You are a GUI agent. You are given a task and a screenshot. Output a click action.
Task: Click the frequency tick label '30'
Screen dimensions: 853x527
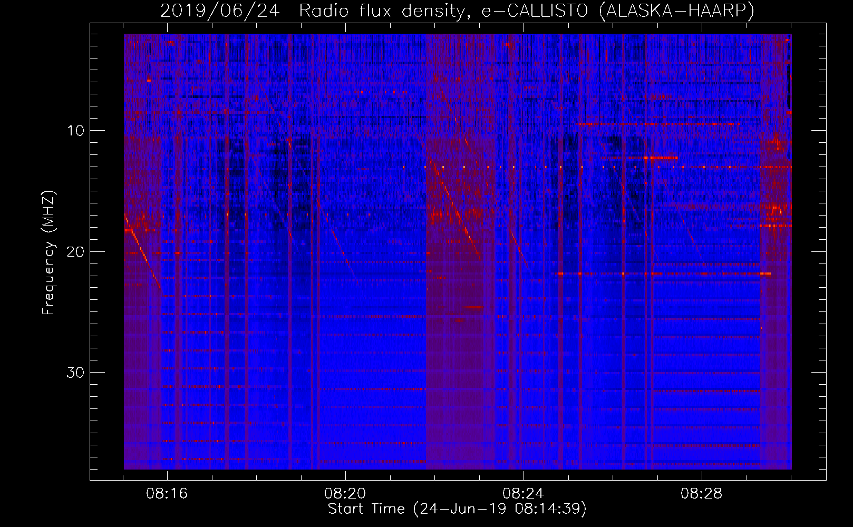tap(76, 373)
